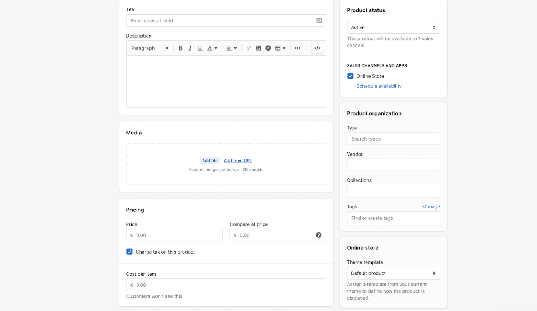
Task: Click into the Description text area
Action: coord(226,82)
